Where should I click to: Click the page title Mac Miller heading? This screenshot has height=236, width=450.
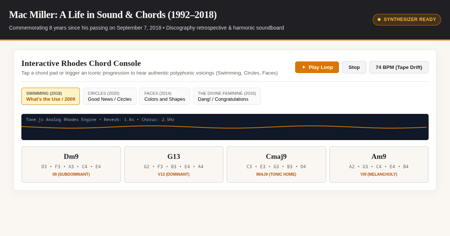point(113,15)
